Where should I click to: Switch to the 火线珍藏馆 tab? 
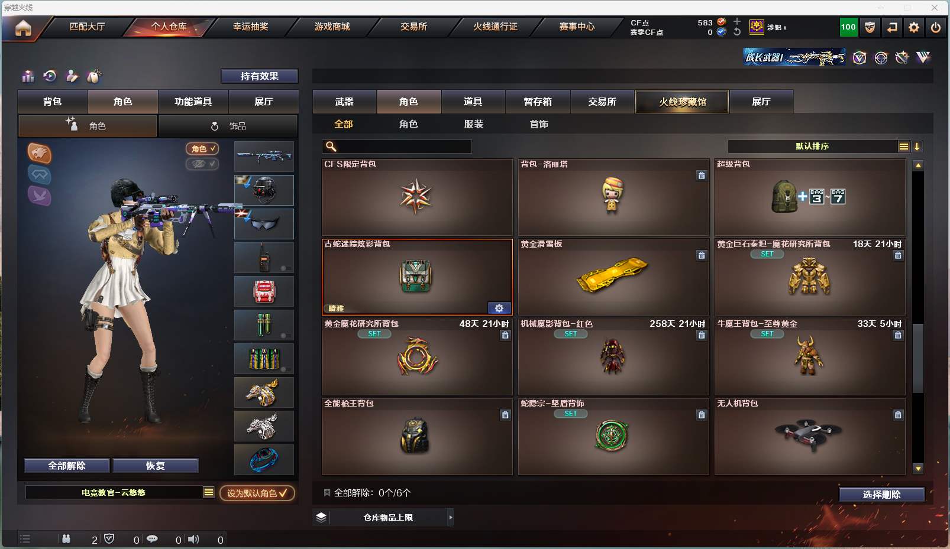682,102
